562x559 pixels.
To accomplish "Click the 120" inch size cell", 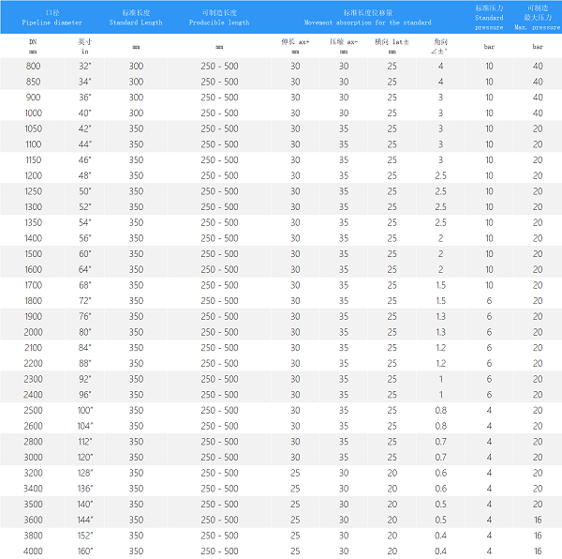I will pyautogui.click(x=85, y=458).
